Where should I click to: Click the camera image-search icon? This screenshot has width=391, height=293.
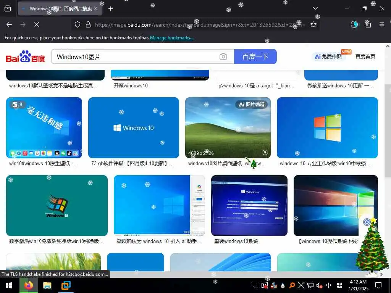tap(223, 56)
